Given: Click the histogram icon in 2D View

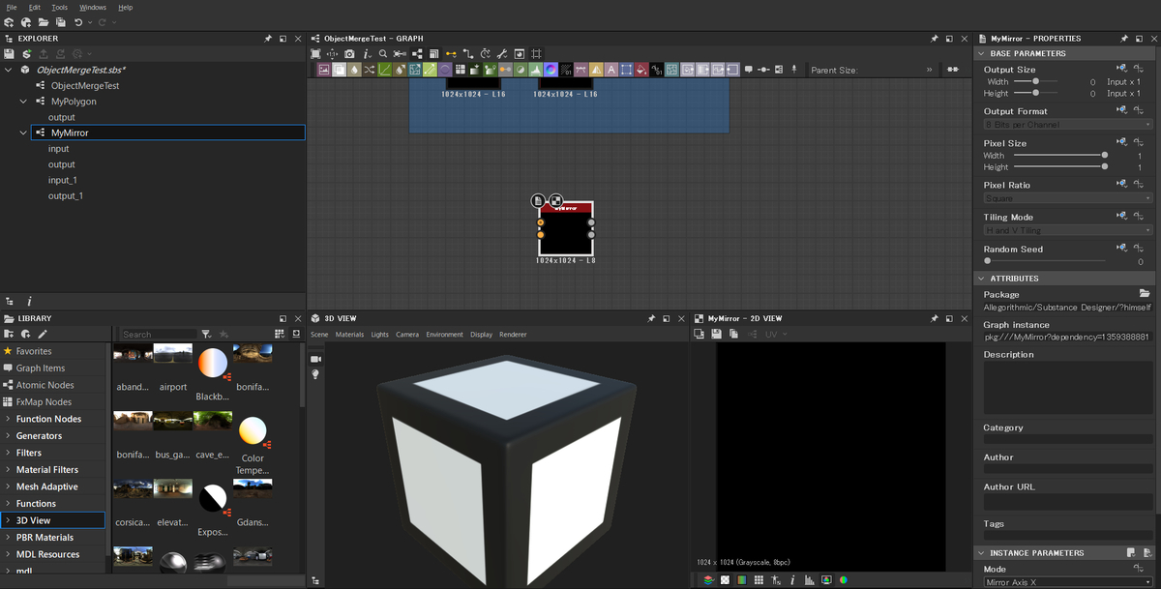Looking at the screenshot, I should (x=809, y=580).
